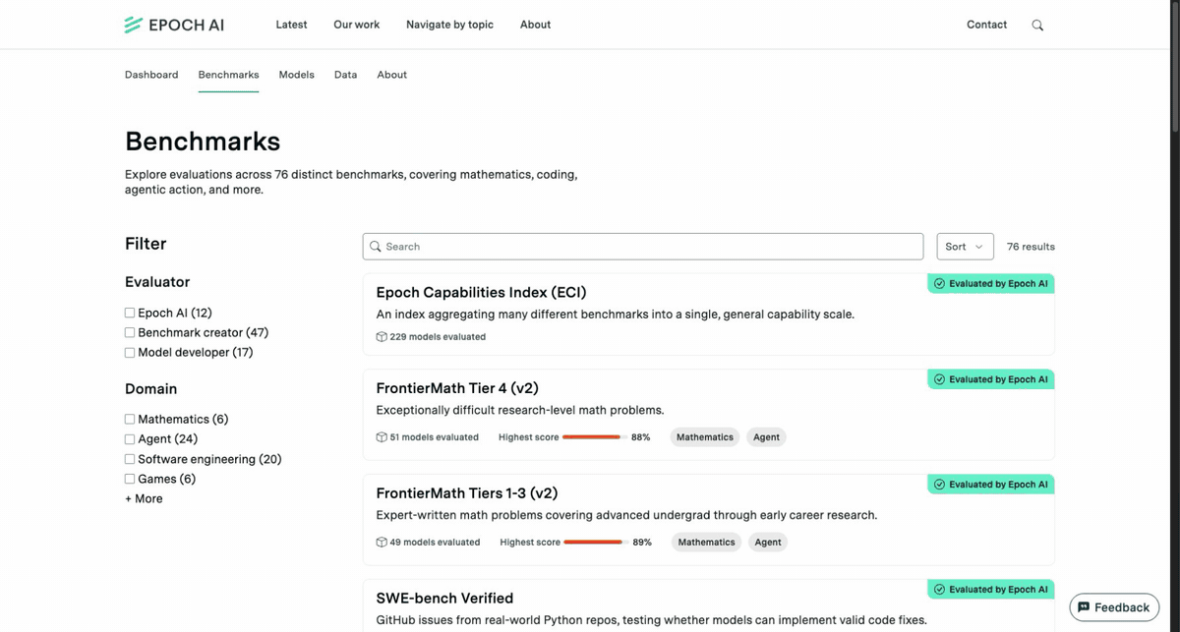Select the Mathematics (6) domain filter
Screen dimensions: 1180x632
(130, 419)
